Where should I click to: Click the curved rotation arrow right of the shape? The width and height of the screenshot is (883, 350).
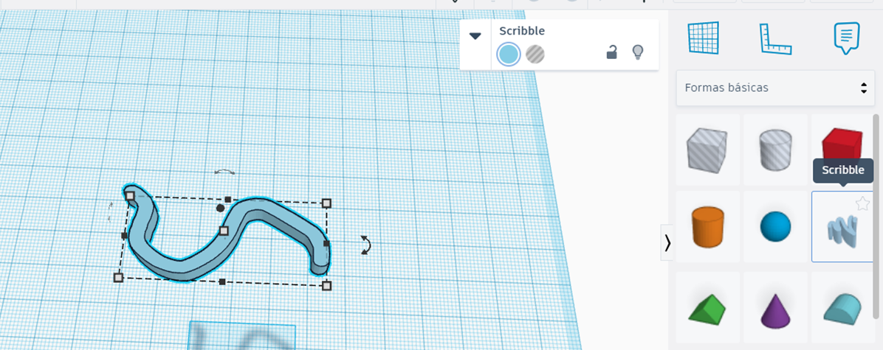(366, 245)
